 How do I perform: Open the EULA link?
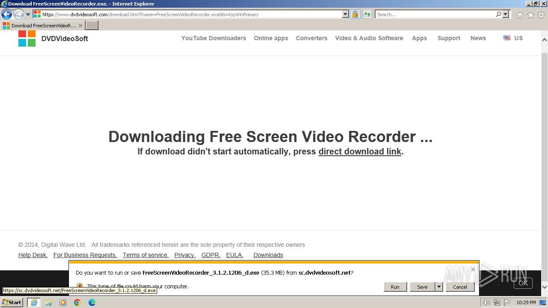(x=235, y=255)
